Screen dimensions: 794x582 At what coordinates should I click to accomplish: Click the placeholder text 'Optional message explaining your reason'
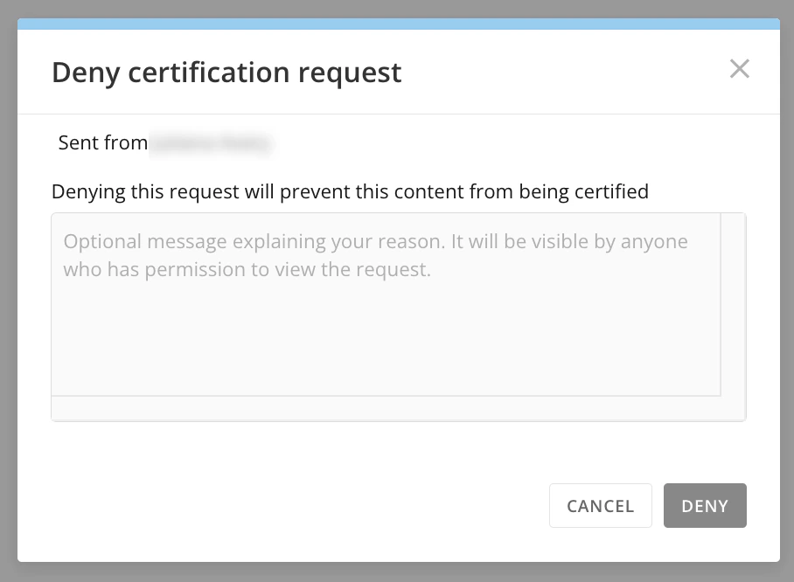(254, 242)
